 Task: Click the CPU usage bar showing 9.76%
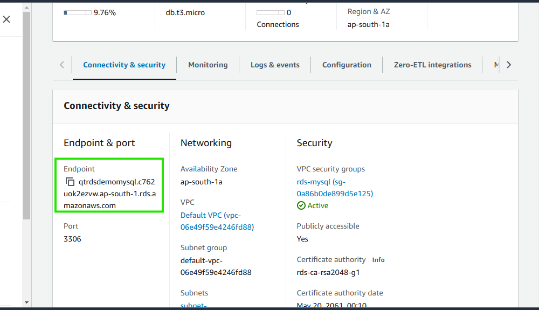pos(77,13)
